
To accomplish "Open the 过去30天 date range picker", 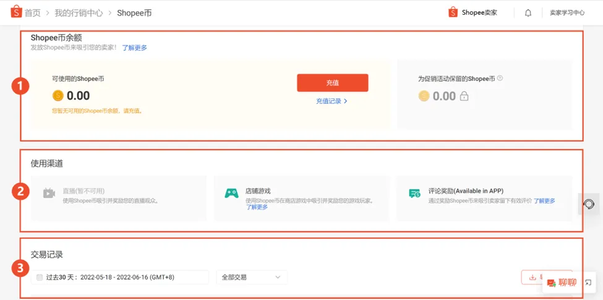I will tap(120, 277).
